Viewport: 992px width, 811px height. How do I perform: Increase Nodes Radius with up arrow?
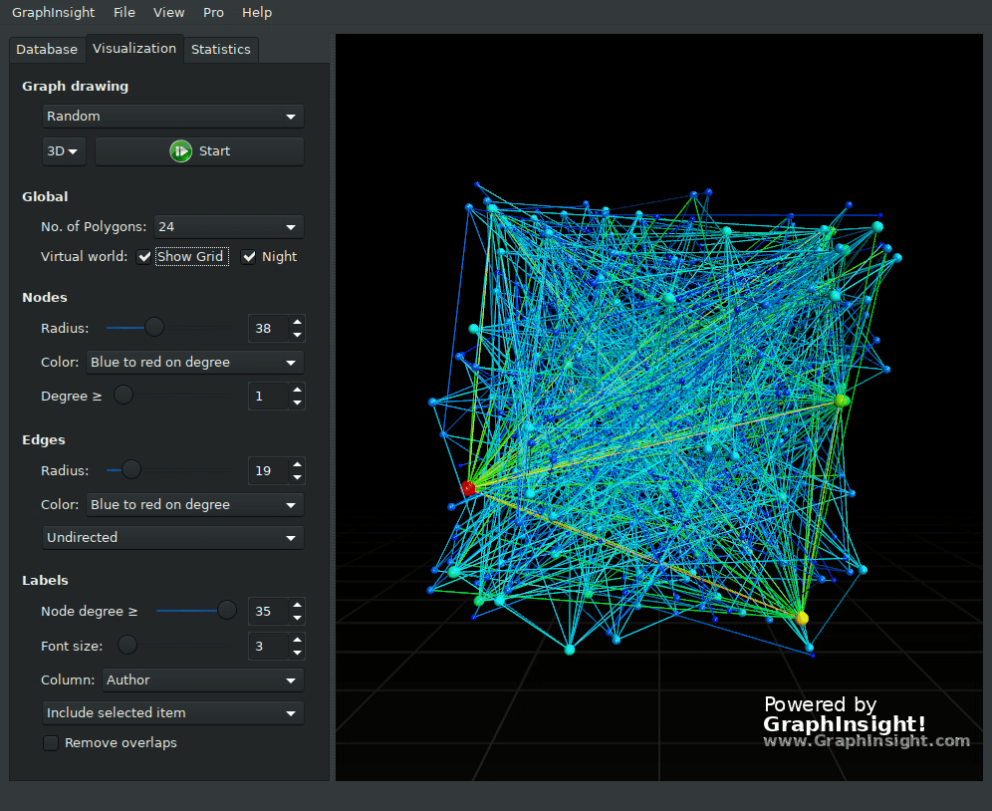pos(297,322)
